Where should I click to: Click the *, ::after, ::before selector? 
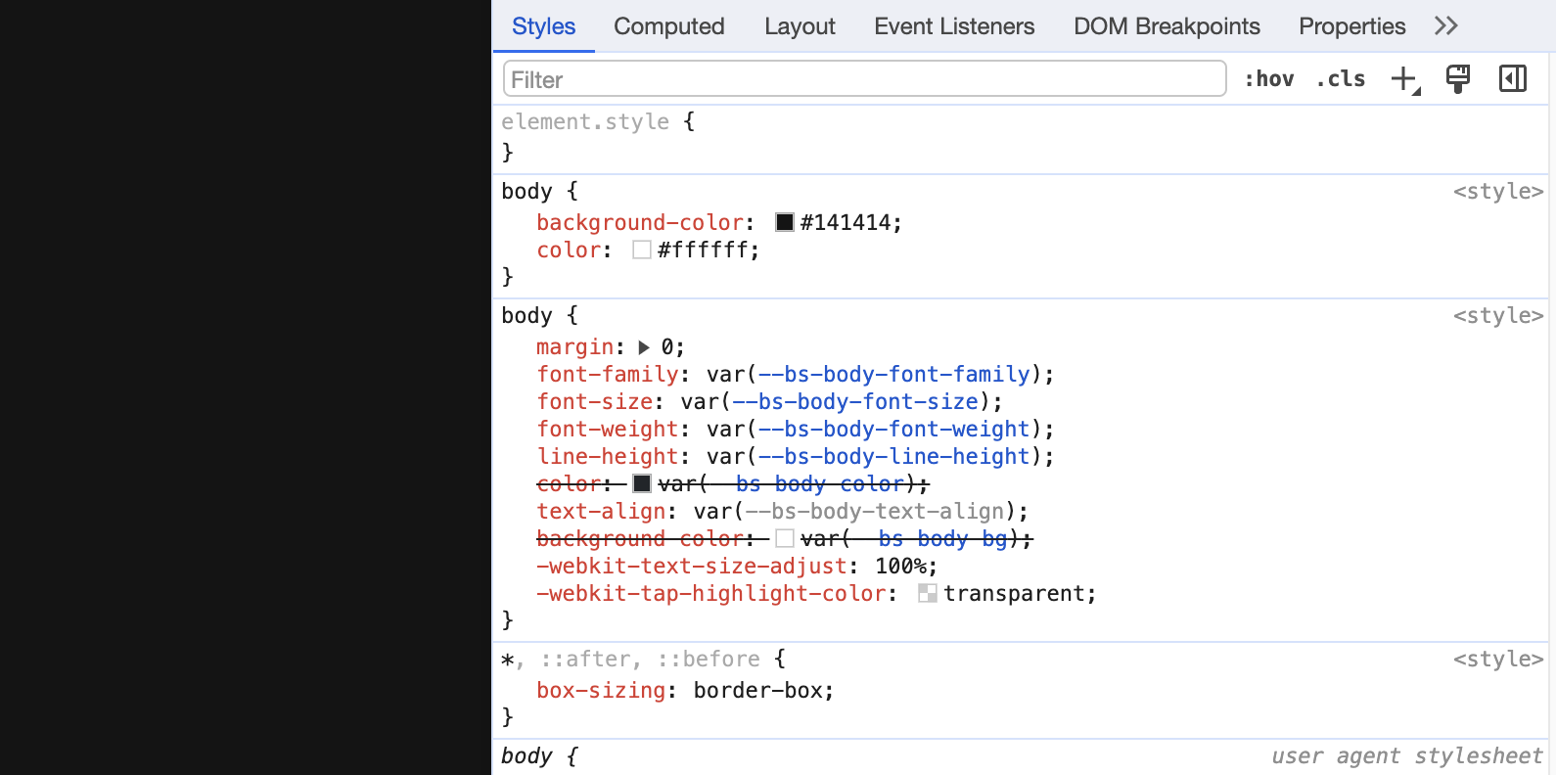[631, 660]
